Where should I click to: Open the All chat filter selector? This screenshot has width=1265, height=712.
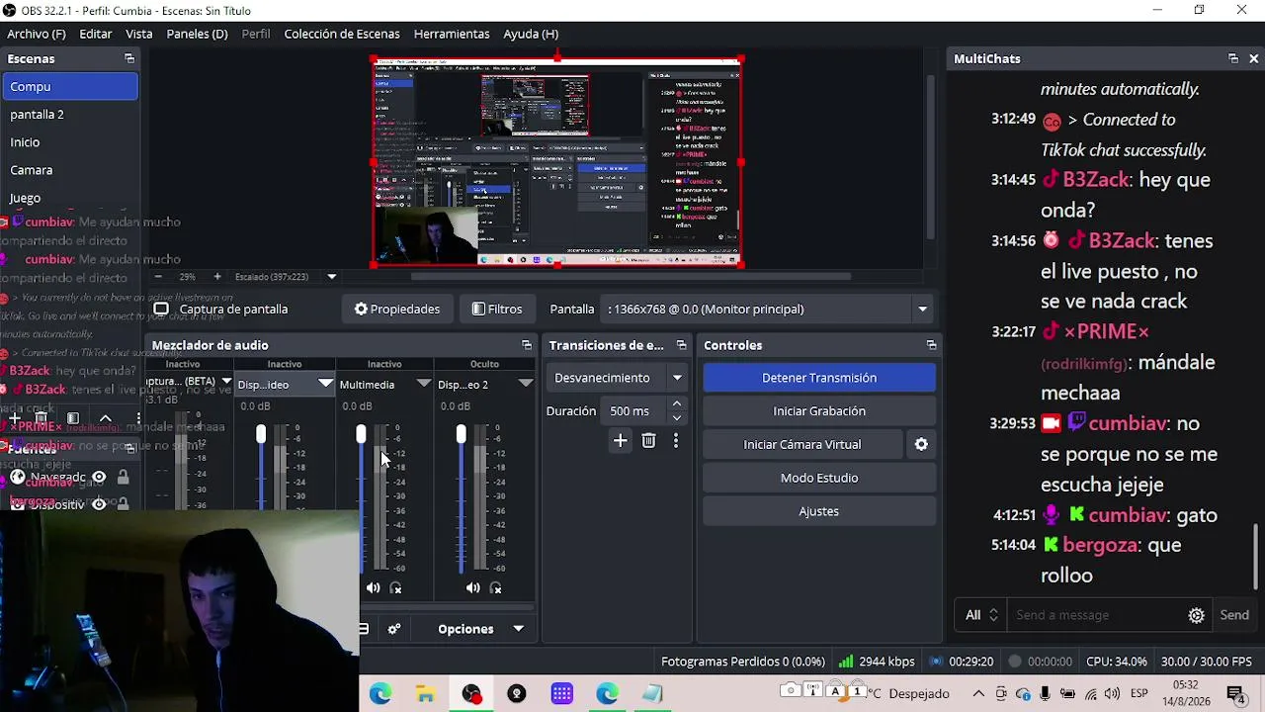(982, 615)
